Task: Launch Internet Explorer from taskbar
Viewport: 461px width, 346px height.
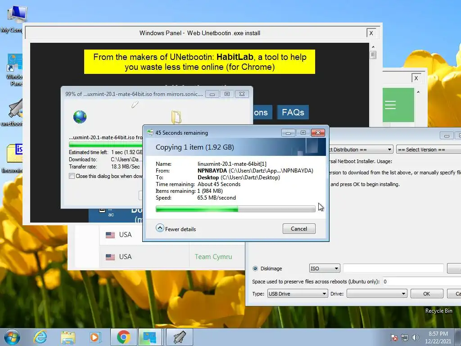Action: point(40,337)
